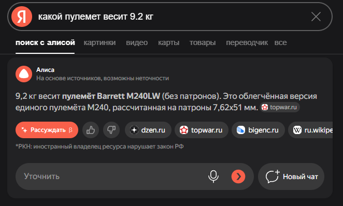
Task: Open the ru.wikipedia source chip
Action: [x=311, y=130]
